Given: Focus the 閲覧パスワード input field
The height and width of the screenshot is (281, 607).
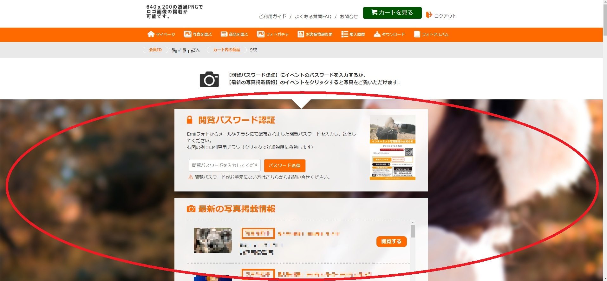Looking at the screenshot, I should [225, 165].
